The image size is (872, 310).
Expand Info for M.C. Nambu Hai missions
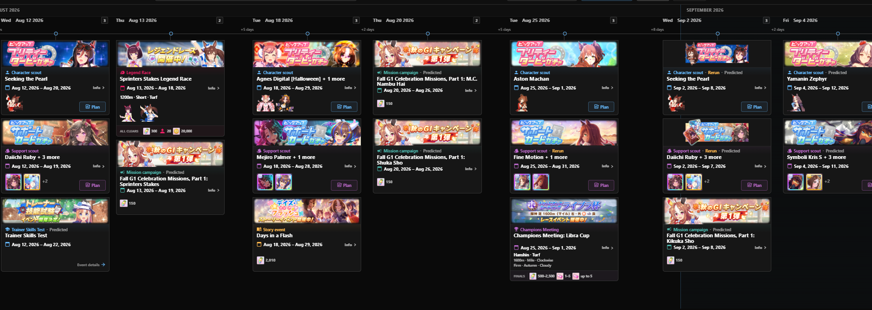pos(471,90)
